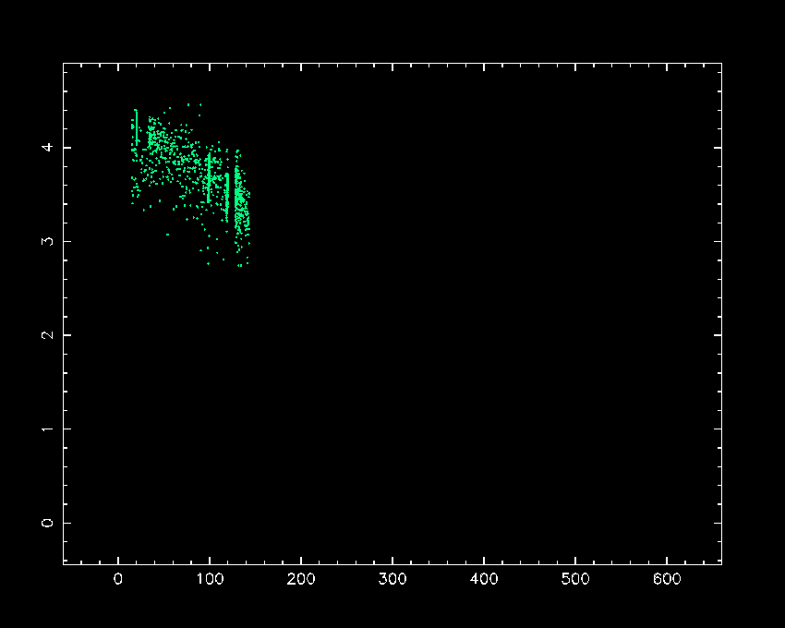Click the y-axis label 2
785x628 pixels.
tap(47, 335)
